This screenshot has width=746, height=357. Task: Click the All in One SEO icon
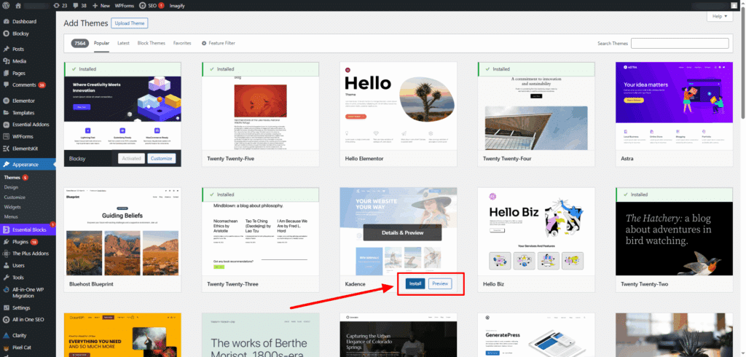(x=6, y=319)
